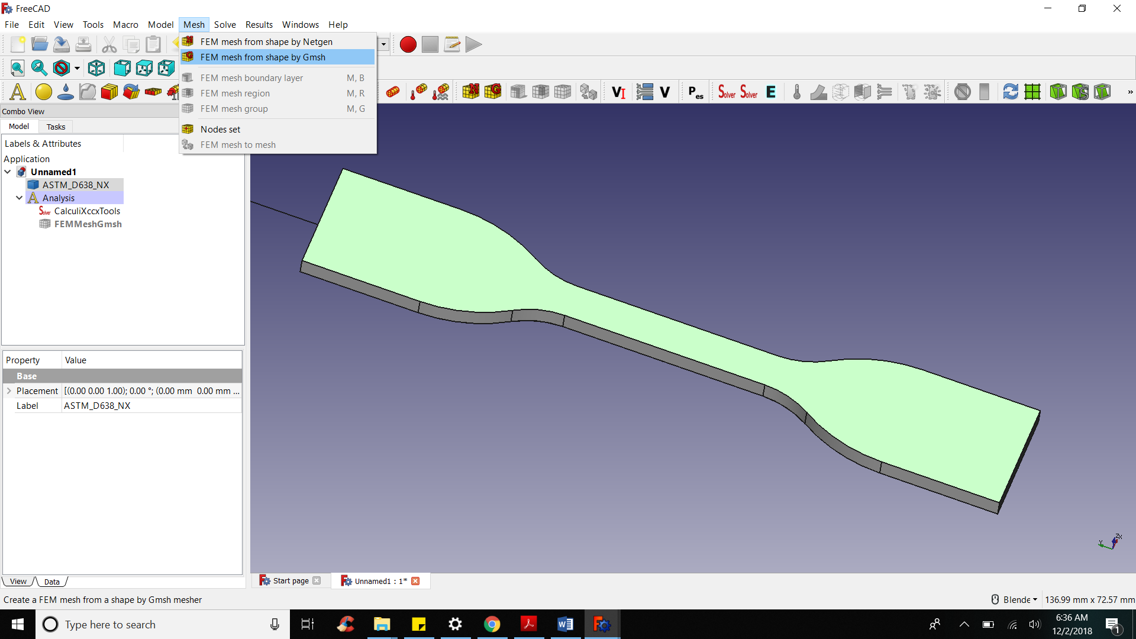Select Nodes set menu entry
This screenshot has height=639, width=1136.
pyautogui.click(x=220, y=129)
